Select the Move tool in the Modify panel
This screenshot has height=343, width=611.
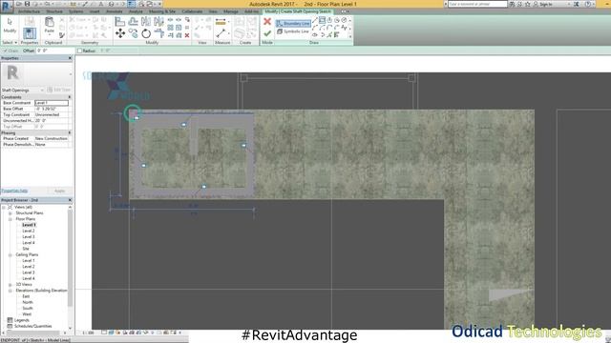[x=120, y=33]
